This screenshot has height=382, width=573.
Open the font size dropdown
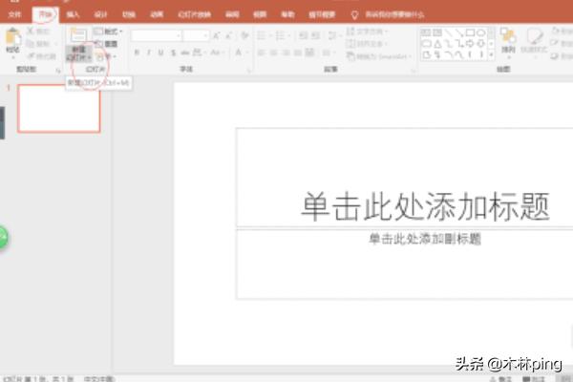point(205,35)
